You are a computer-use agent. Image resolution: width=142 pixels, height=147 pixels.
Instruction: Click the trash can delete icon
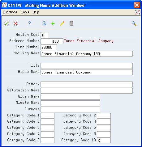[x=71, y=23]
